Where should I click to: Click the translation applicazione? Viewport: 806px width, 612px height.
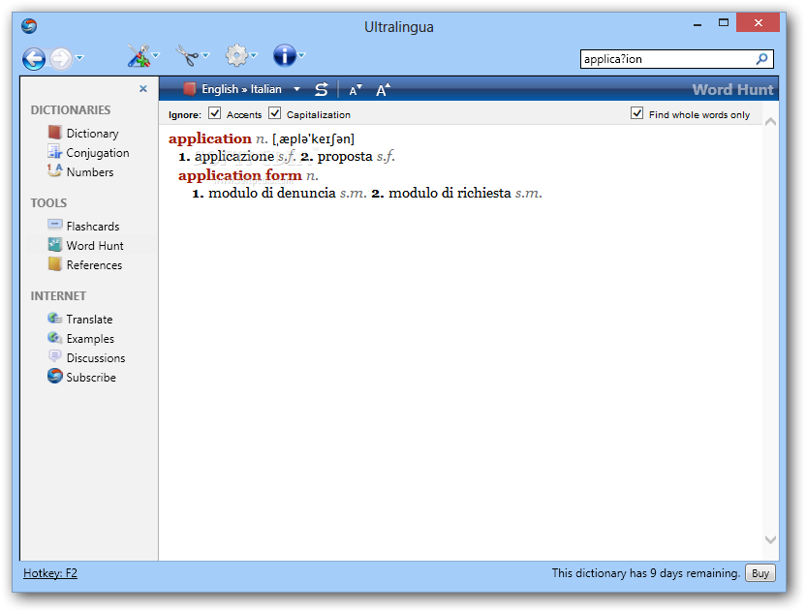click(234, 156)
